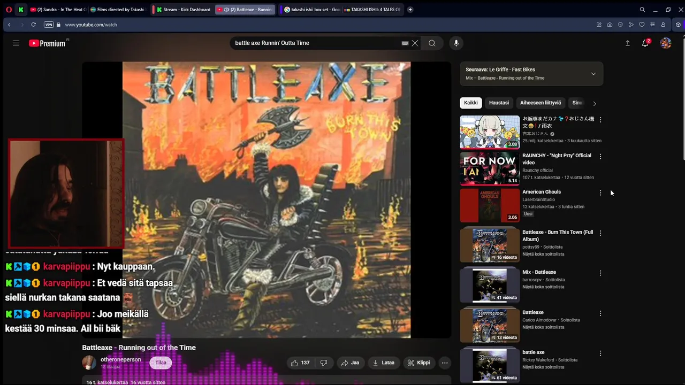Open options for Mix - Battleaxe playlist

(600, 273)
